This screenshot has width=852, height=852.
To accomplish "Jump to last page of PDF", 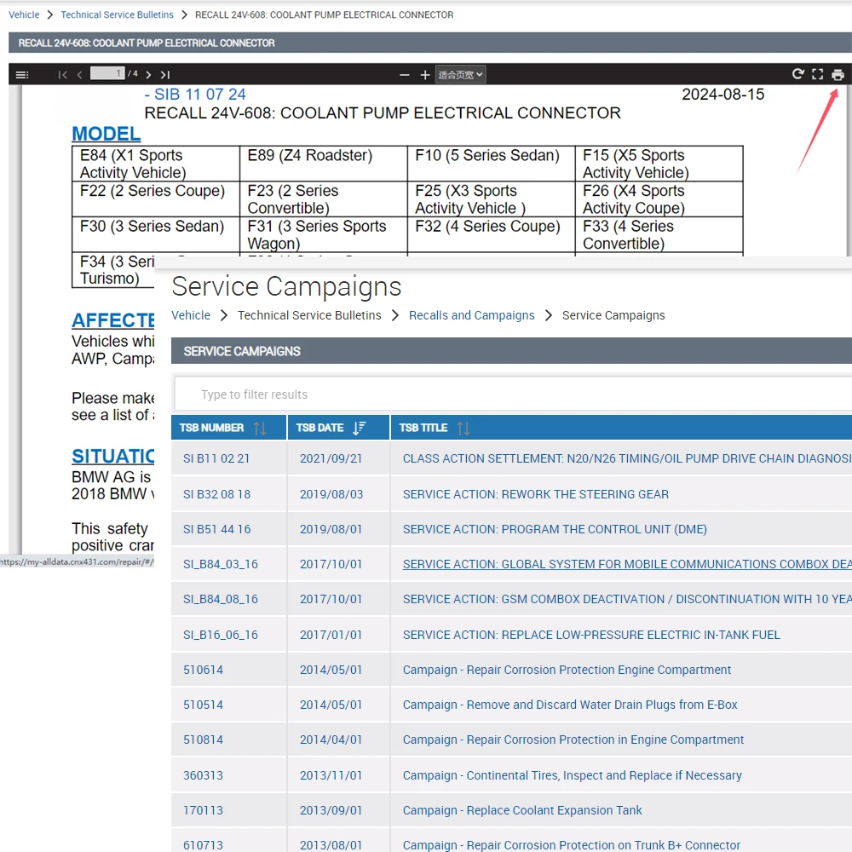I will click(165, 75).
